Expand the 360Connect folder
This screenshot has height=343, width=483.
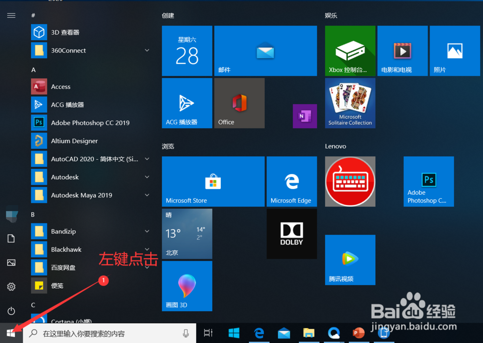(x=91, y=50)
